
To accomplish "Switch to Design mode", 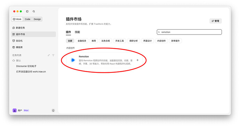I will pyautogui.click(x=37, y=19).
